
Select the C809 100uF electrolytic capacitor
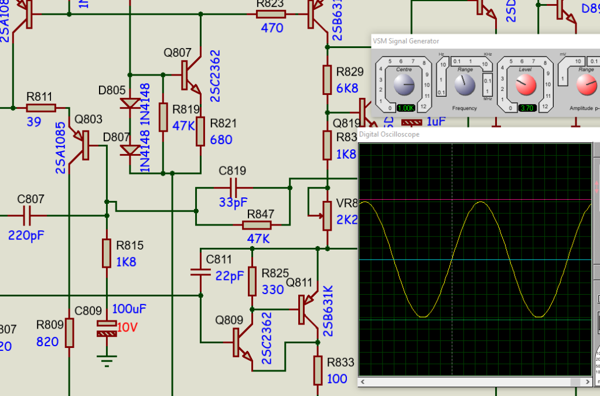tap(107, 327)
